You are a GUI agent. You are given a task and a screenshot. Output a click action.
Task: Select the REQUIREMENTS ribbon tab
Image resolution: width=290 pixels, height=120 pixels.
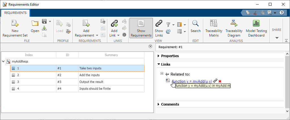point(15,13)
